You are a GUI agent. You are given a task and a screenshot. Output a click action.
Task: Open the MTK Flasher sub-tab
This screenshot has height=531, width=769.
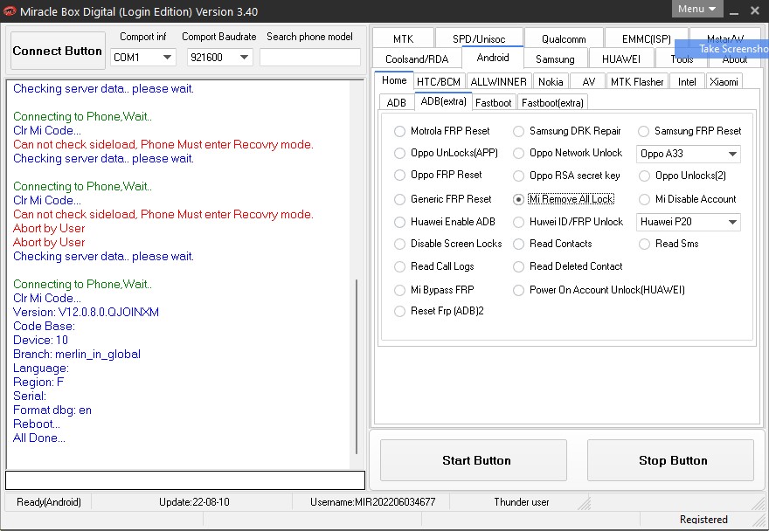(637, 81)
